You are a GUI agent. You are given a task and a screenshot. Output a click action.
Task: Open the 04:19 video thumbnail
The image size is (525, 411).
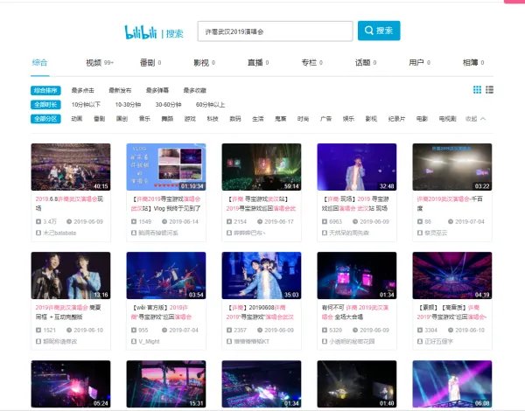coord(452,275)
